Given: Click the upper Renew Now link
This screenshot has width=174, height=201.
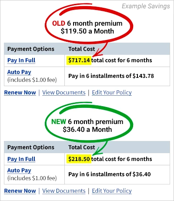Looking at the screenshot, I should [x=20, y=92].
